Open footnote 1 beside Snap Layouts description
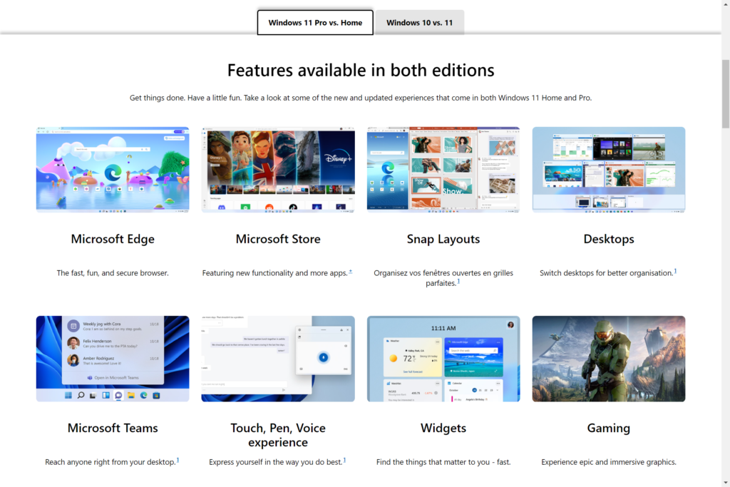 coord(458,282)
